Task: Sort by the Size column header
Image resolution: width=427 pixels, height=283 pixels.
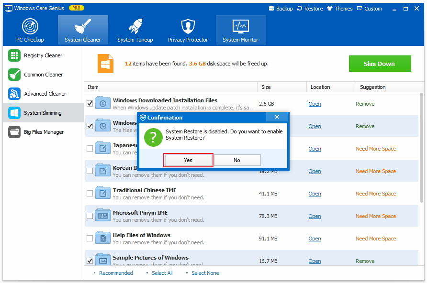Action: pyautogui.click(x=282, y=87)
